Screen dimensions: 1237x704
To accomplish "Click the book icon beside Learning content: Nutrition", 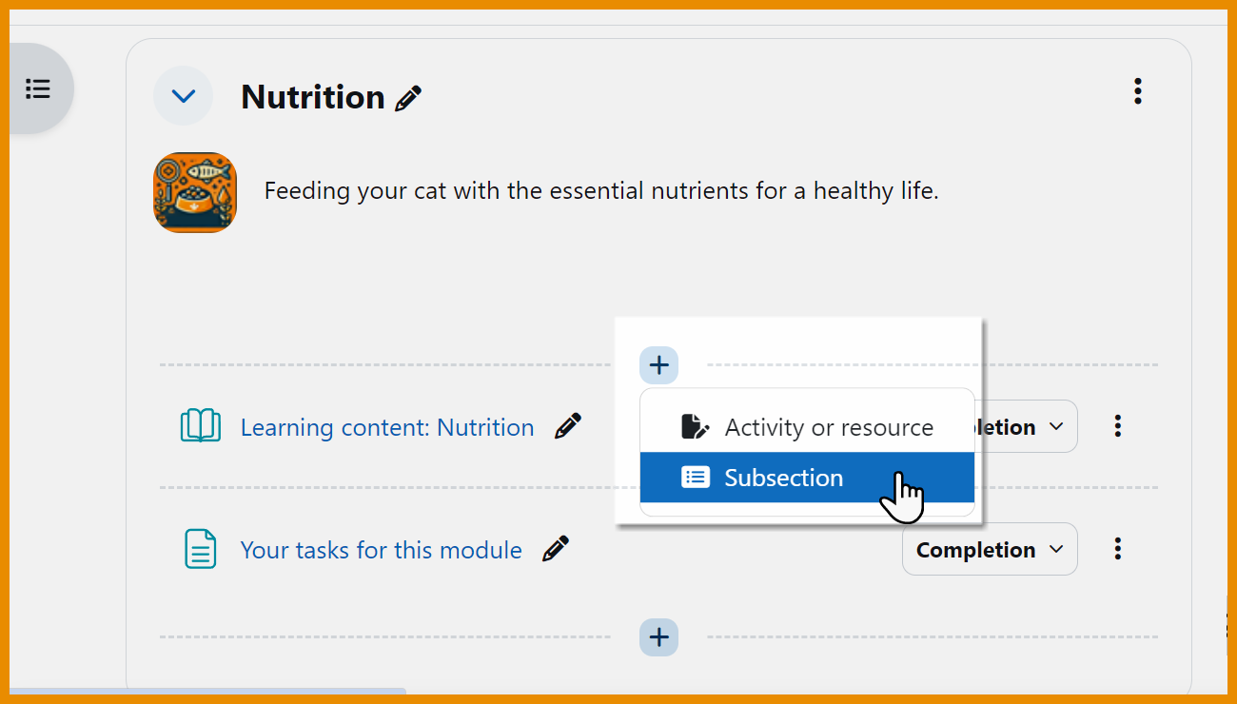I will point(201,426).
